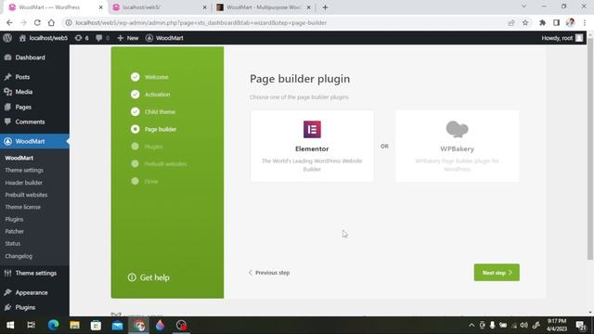594x334 pixels.
Task: Choose the WPBakery page builder card
Action: click(457, 146)
